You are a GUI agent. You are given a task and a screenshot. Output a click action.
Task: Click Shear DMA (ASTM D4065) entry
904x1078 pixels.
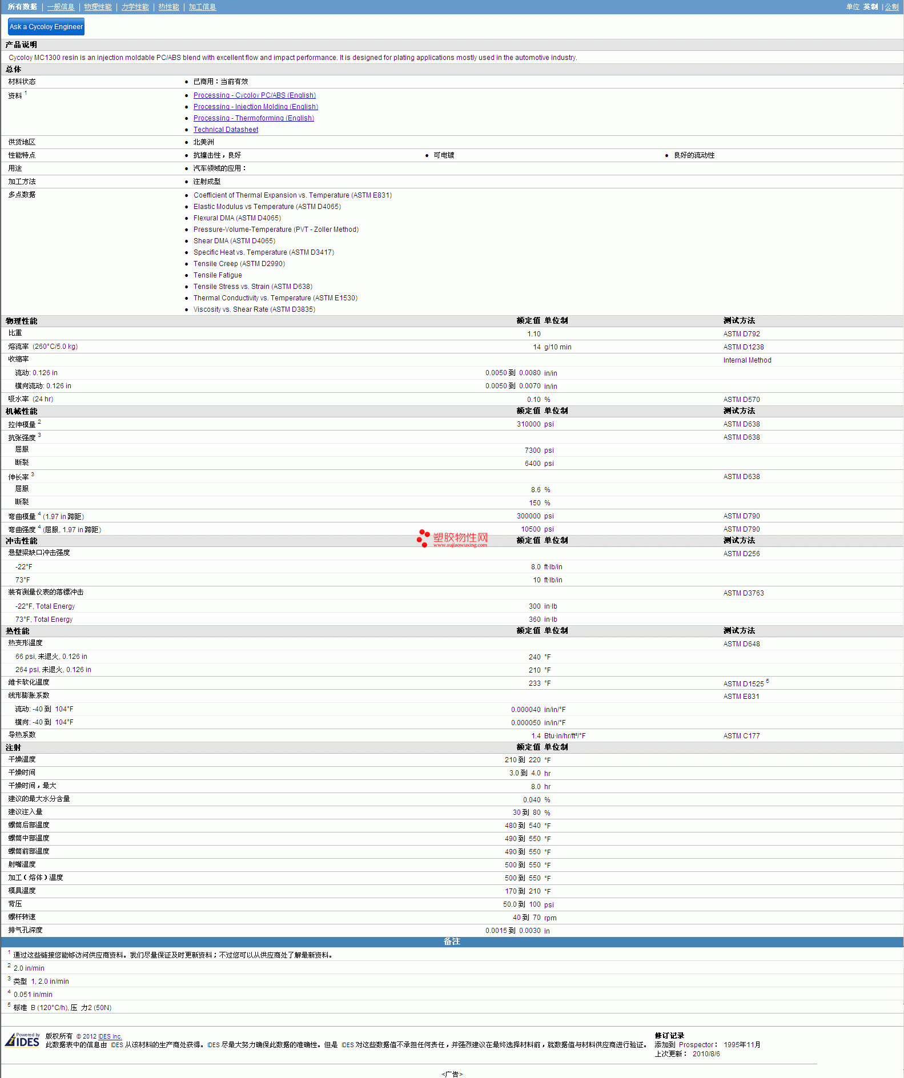point(234,241)
